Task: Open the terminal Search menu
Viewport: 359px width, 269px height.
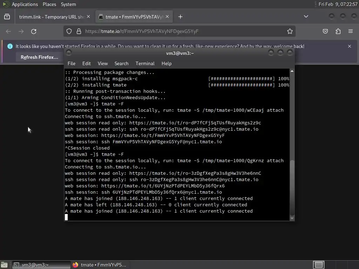Action: click(x=121, y=64)
